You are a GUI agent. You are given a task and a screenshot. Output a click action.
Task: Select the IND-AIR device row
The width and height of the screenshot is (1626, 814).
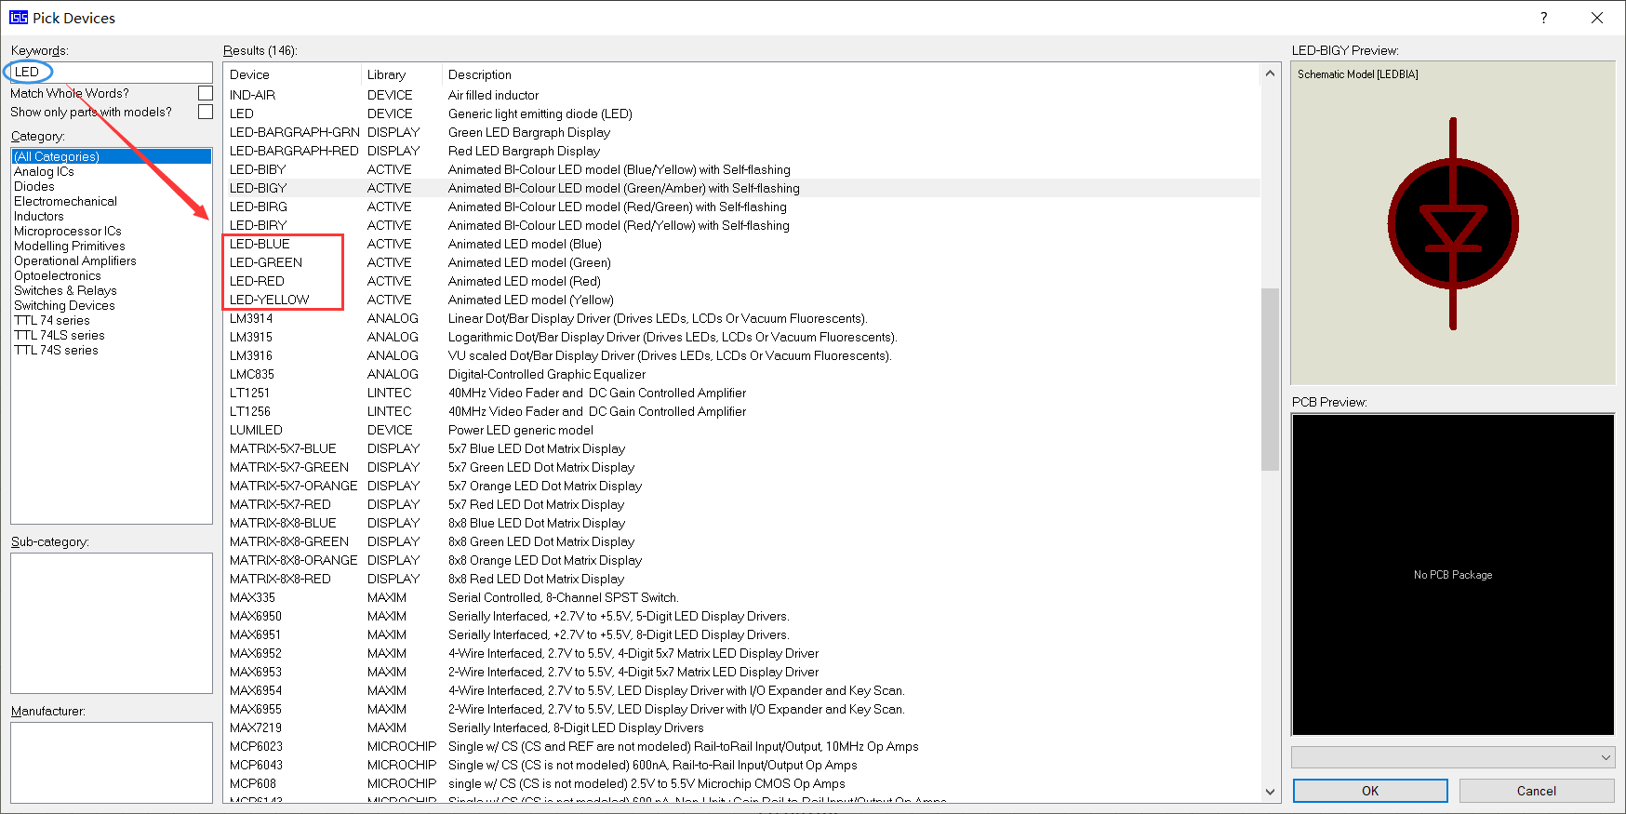(742, 95)
